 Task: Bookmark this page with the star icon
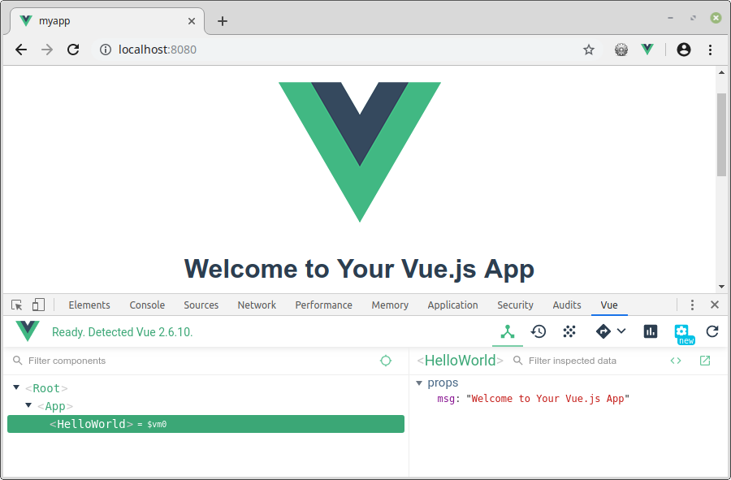pos(589,50)
